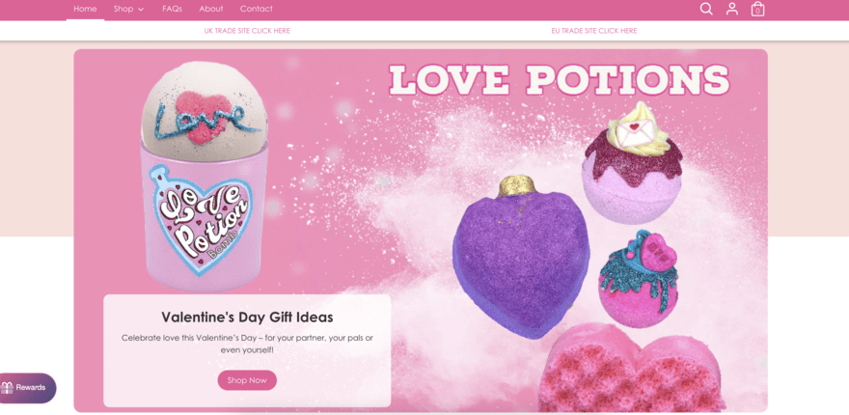849x415 pixels.
Task: Click the Valentine's Day Gift Ideas heading
Action: pyautogui.click(x=247, y=317)
